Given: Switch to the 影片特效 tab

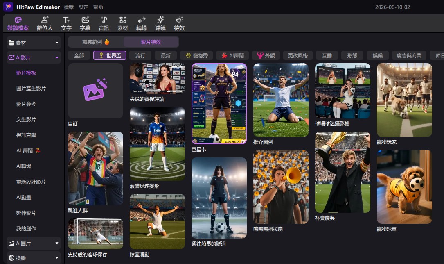Looking at the screenshot, I should (x=151, y=42).
